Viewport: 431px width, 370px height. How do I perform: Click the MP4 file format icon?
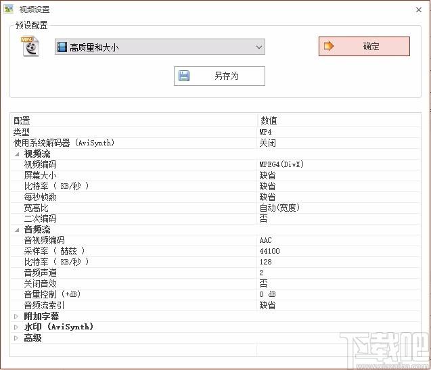[x=30, y=47]
